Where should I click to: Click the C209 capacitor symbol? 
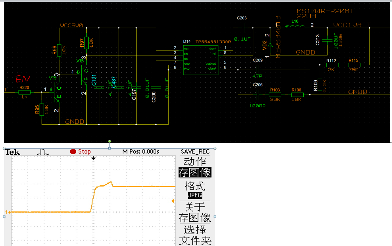click(258, 70)
